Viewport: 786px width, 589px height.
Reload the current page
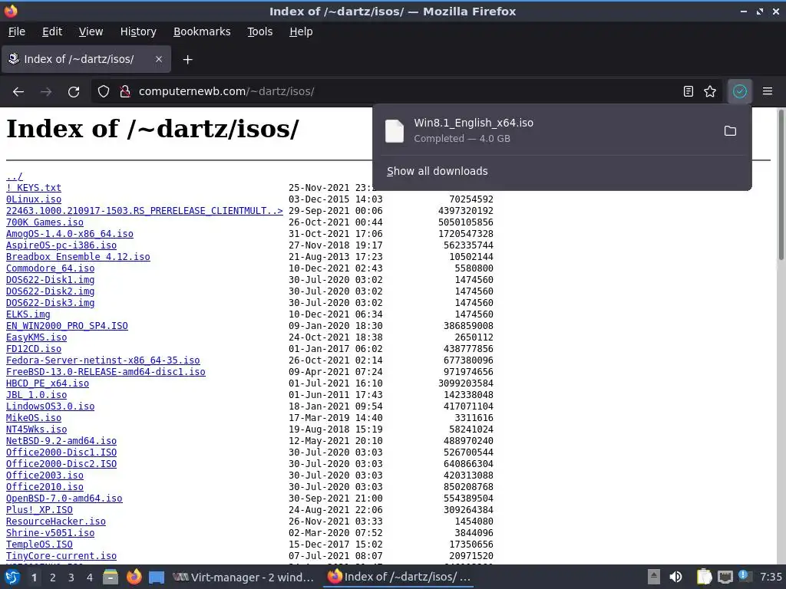[74, 92]
